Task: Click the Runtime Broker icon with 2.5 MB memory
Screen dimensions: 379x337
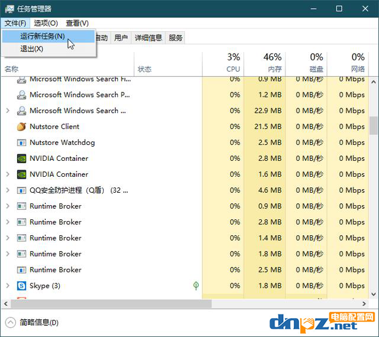Action: [21, 270]
